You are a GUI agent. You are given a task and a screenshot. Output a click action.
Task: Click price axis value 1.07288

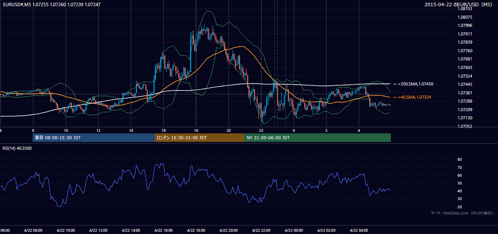tap(464, 101)
